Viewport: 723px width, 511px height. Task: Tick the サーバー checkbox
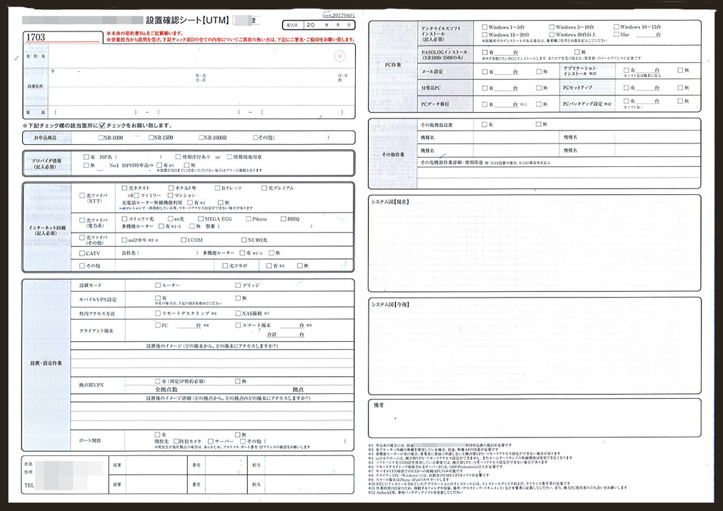210,442
